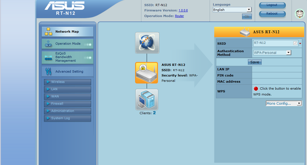Go to Administration settings
This screenshot has width=307, height=165.
pos(67,111)
